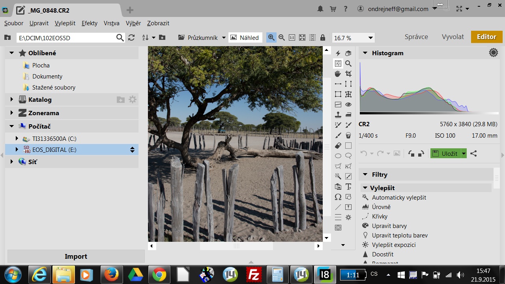Toggle the zoom lock icon
This screenshot has height=284, width=505.
[323, 37]
